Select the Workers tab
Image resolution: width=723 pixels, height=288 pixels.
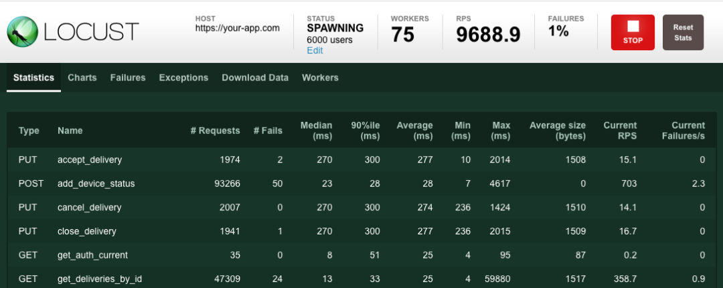[x=320, y=78]
